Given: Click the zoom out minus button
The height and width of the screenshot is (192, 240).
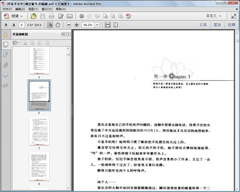Looking at the screenshot, I should (69, 25).
